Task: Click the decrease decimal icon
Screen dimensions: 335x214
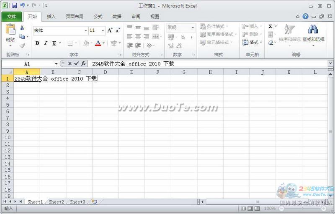Action: 179,45
